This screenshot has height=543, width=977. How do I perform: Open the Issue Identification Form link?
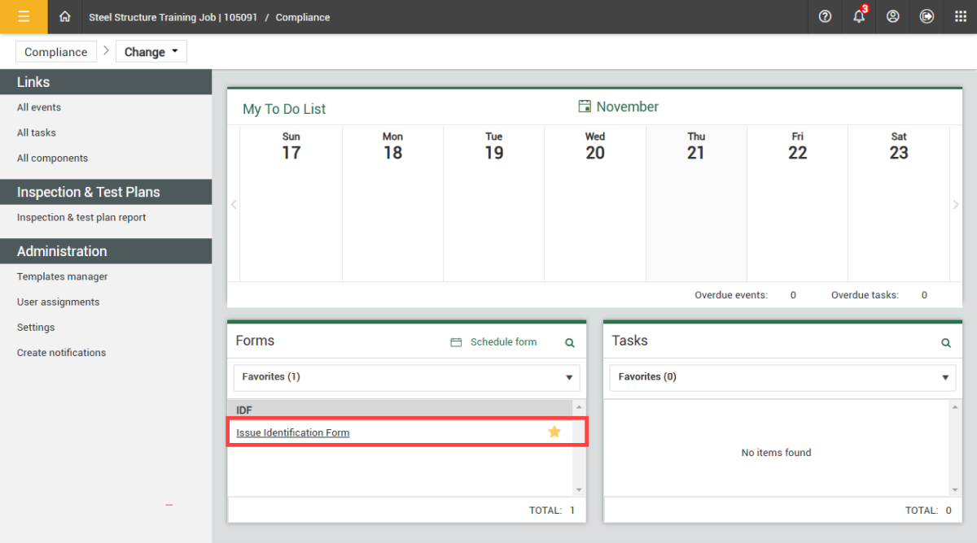293,432
